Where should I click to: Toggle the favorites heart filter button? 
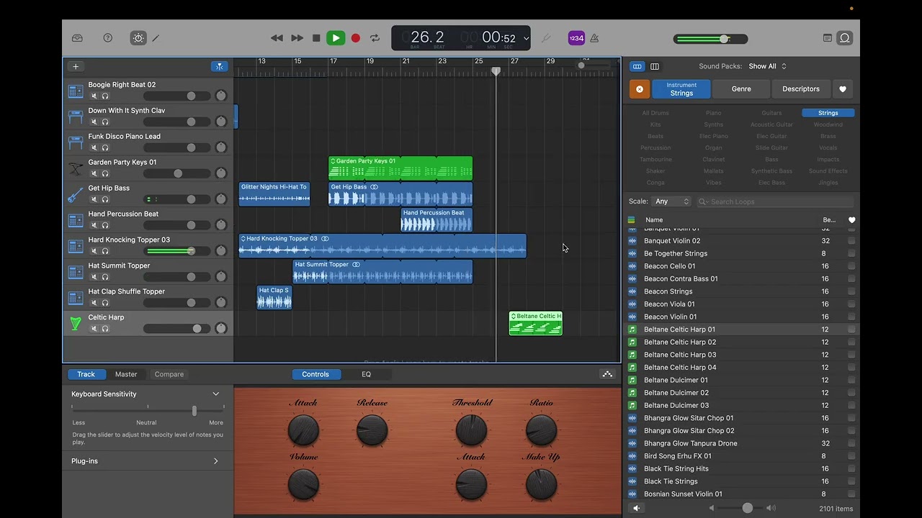(843, 89)
